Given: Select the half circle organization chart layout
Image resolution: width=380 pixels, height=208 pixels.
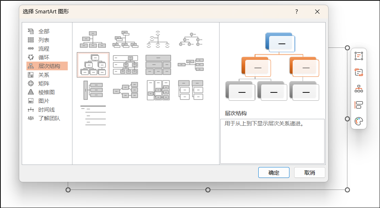Looking at the screenshot, I should pyautogui.click(x=158, y=39).
